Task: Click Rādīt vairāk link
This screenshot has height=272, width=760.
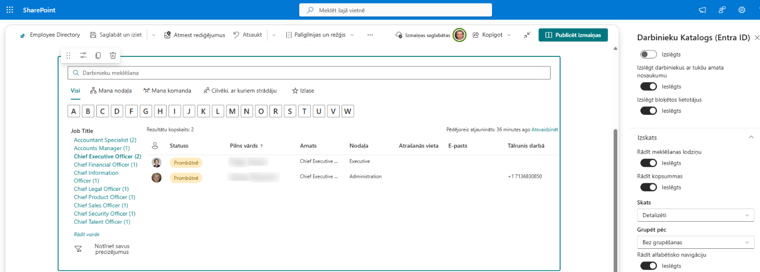Action: [x=87, y=234]
